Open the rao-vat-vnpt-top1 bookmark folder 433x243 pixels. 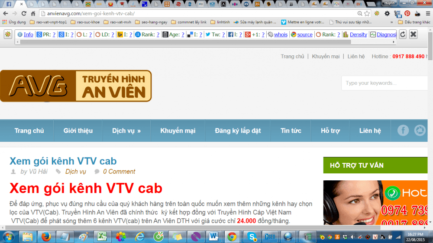pyautogui.click(x=48, y=22)
